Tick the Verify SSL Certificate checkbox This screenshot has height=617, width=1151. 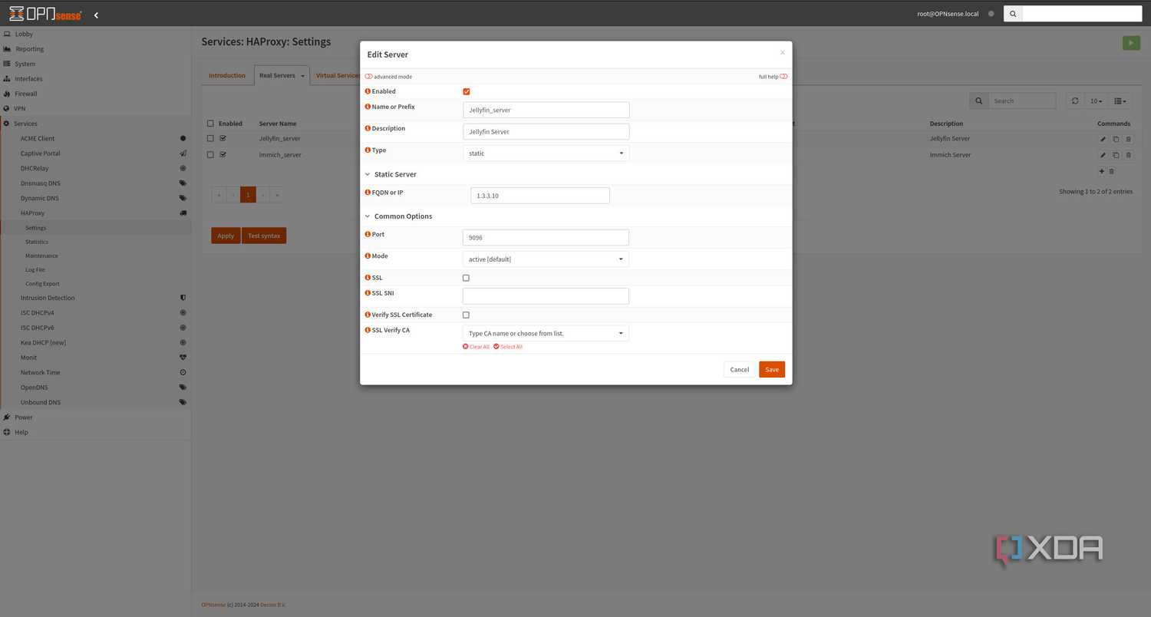pos(466,315)
